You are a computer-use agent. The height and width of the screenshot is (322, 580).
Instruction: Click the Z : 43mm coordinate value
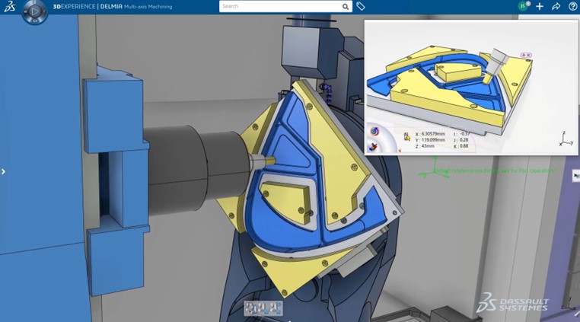425,146
